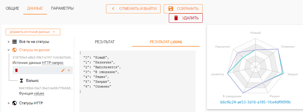Switch to the Общие tab
Screen dimensions: 303x112
coord(13,8)
